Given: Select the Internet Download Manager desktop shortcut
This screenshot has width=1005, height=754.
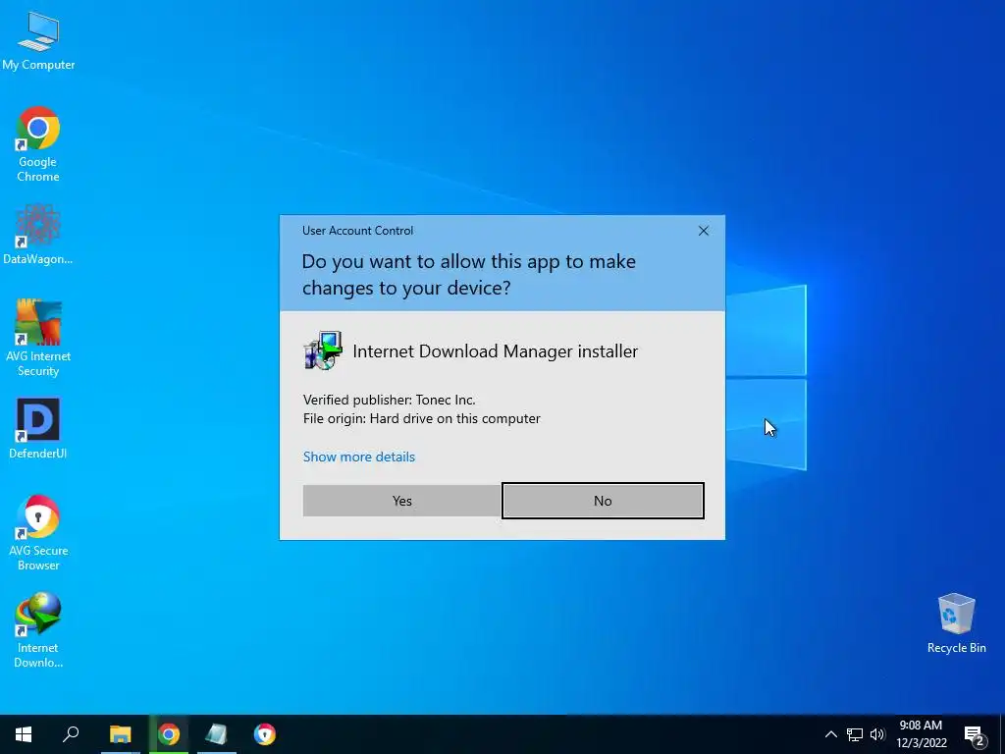Looking at the screenshot, I should click(x=38, y=630).
